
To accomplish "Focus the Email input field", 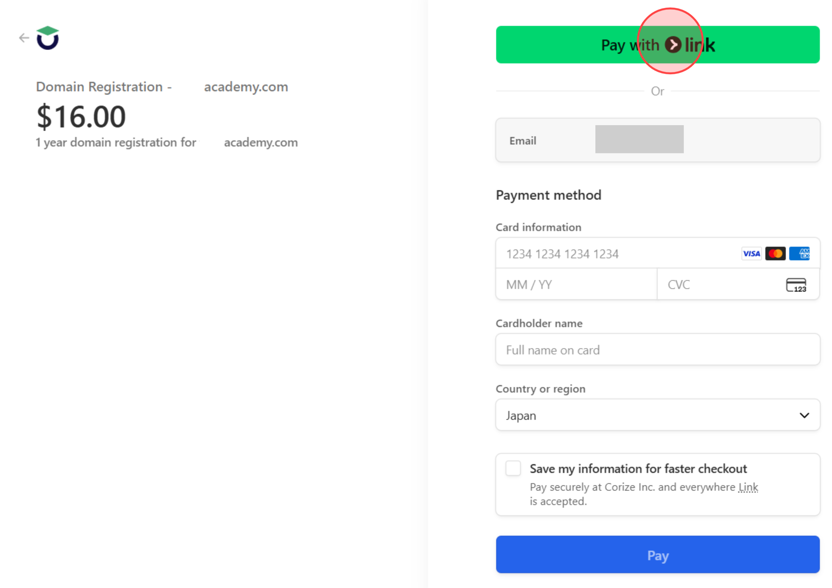I will (657, 140).
